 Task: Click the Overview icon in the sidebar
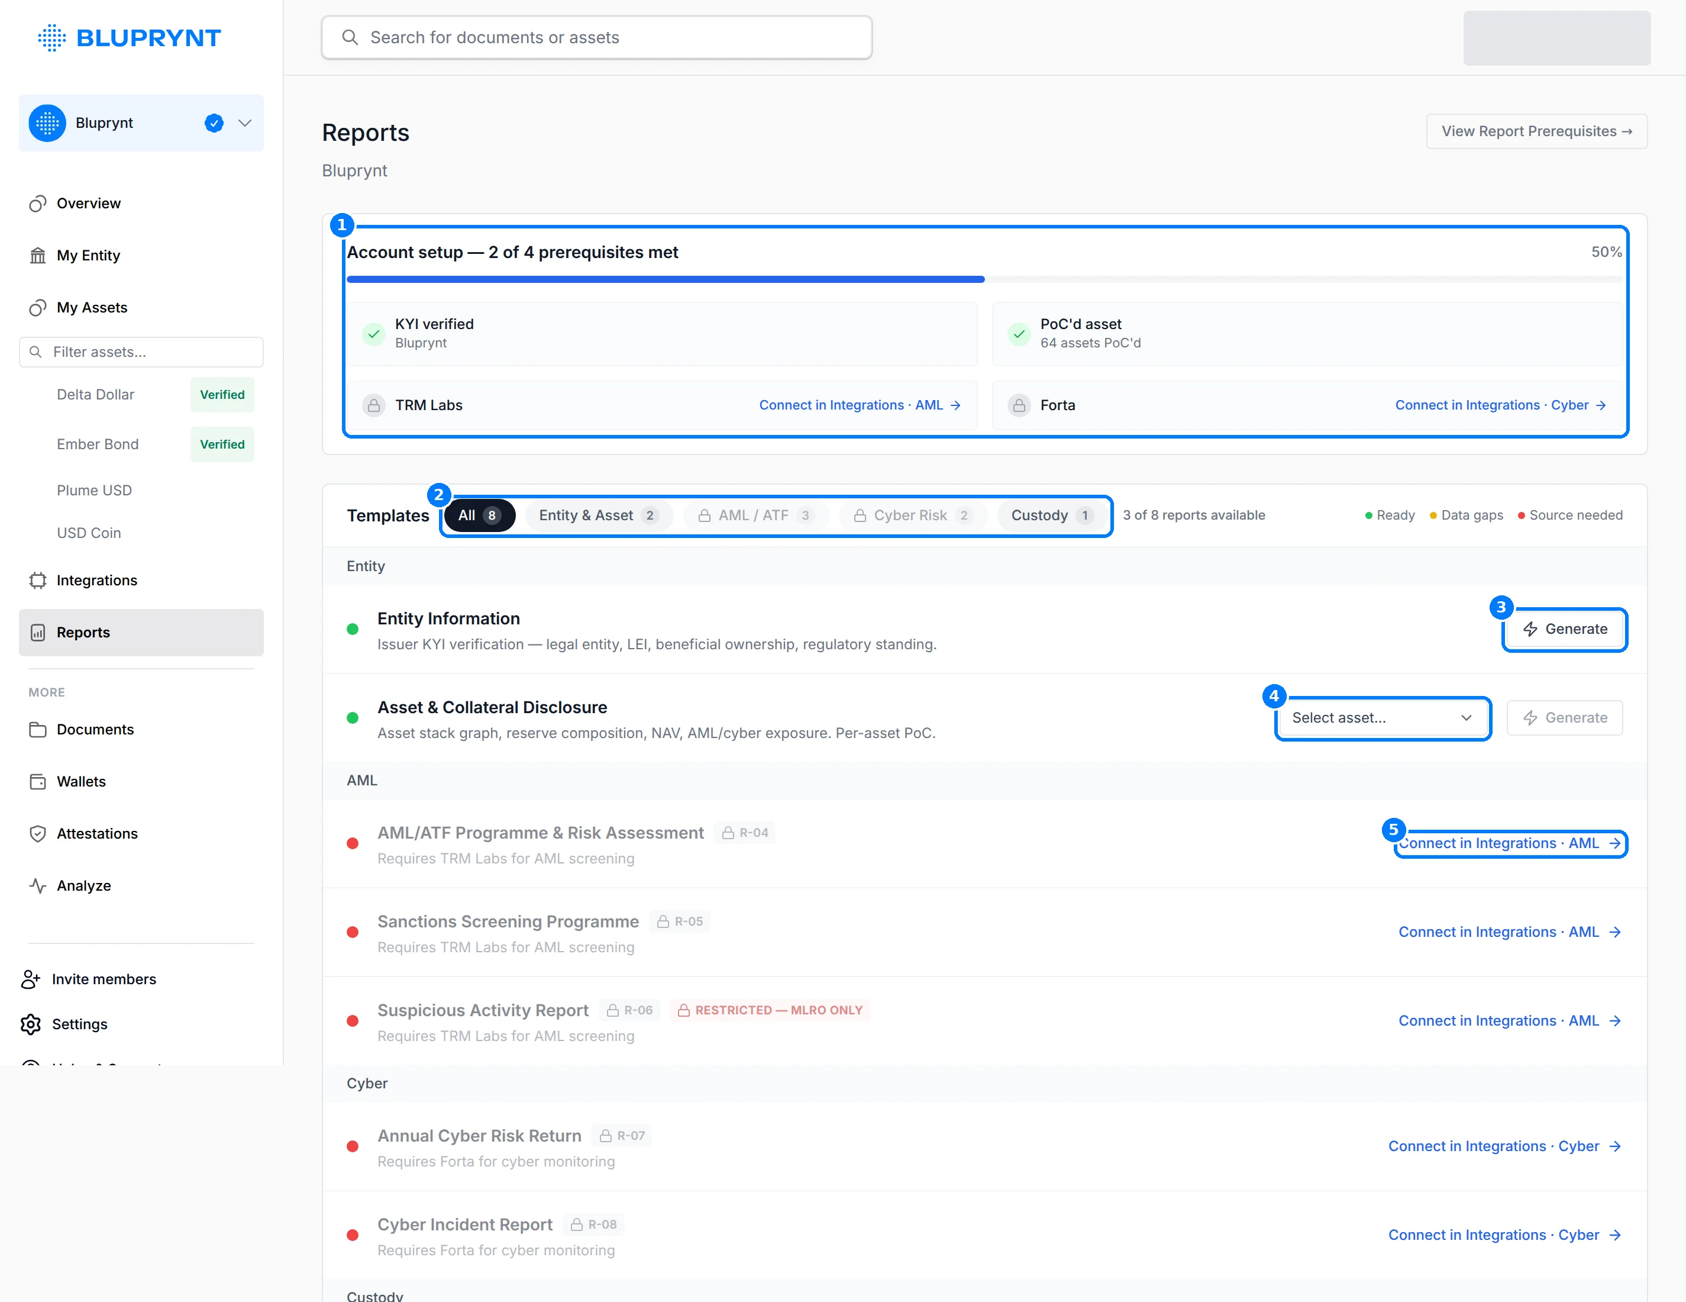[38, 203]
